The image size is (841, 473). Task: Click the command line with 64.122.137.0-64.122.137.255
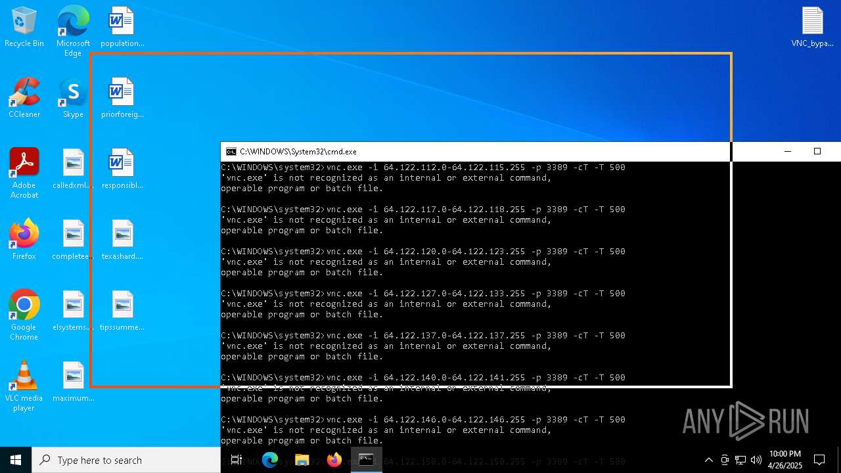(423, 336)
